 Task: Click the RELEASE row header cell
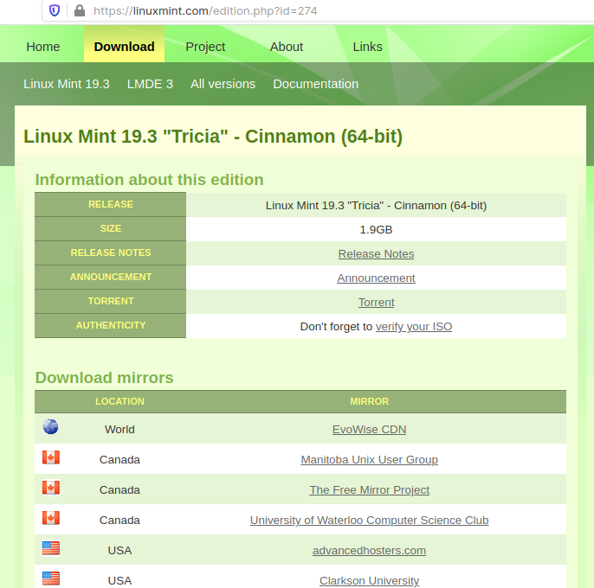(110, 204)
